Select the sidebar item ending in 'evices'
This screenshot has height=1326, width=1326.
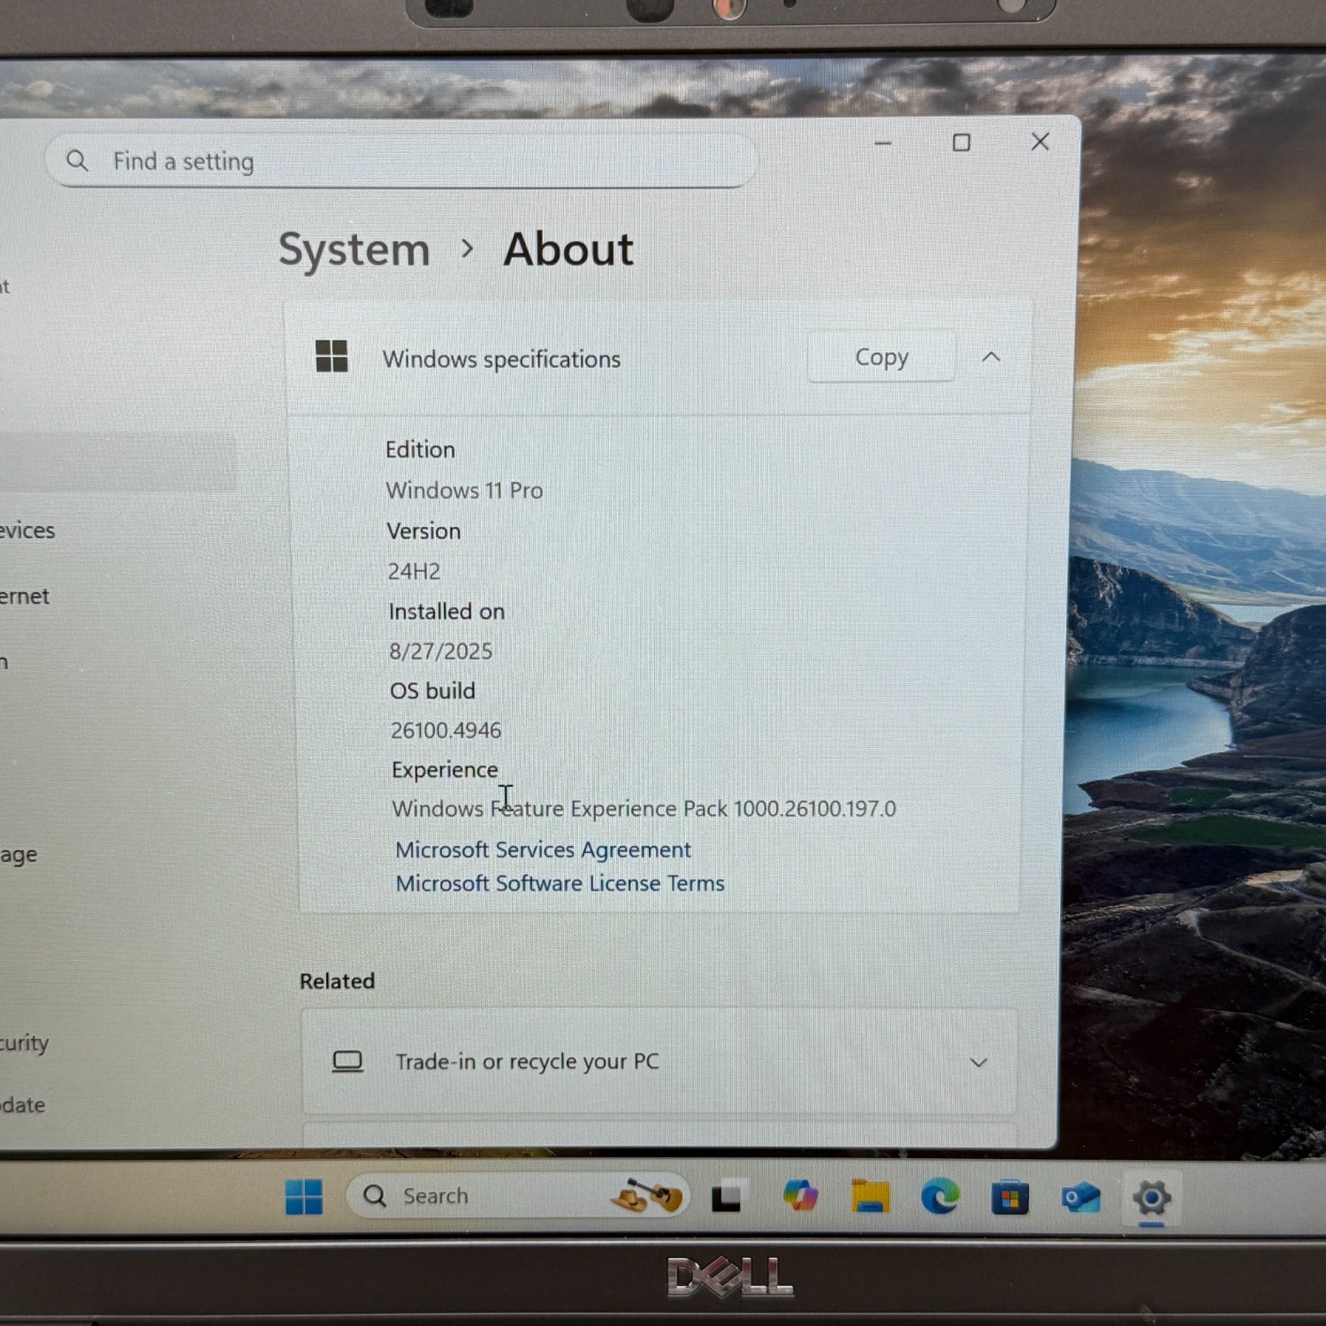pos(27,530)
